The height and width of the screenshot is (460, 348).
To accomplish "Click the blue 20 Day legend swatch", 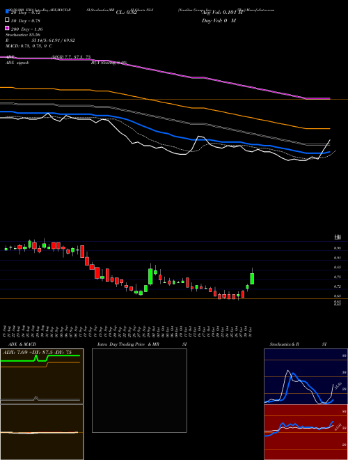I will coord(7,12).
